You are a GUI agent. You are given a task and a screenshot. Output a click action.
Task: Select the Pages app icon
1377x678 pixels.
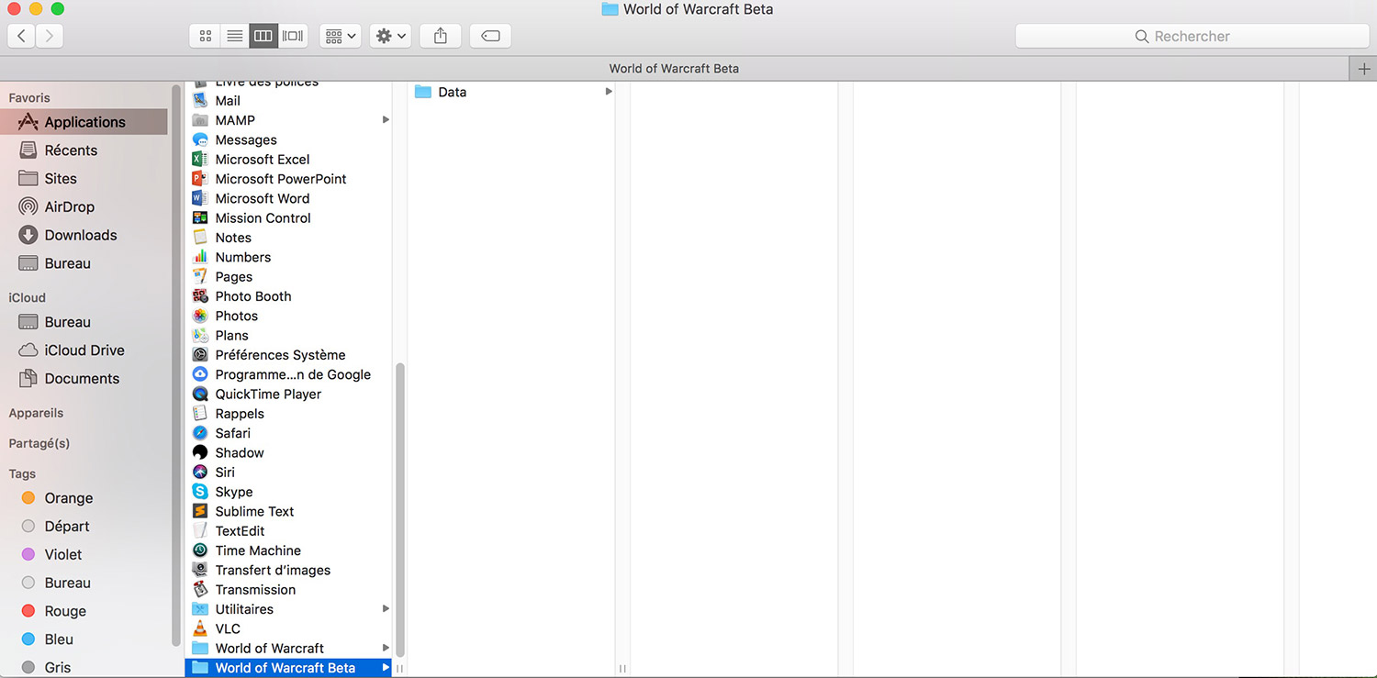(x=200, y=277)
